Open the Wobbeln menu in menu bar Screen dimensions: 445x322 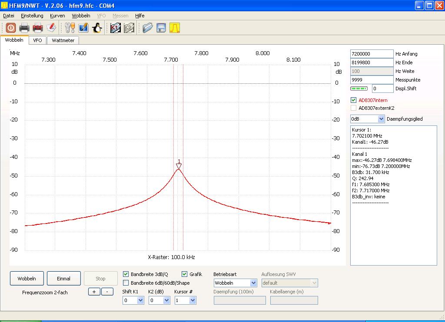point(81,16)
